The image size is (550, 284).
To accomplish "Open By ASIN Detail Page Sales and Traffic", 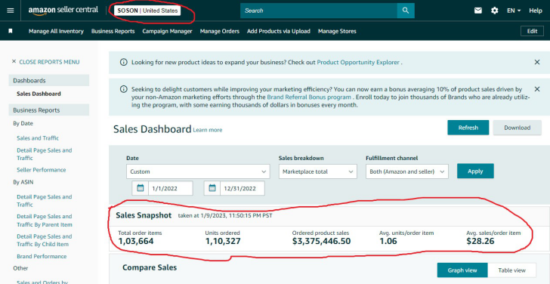I will point(44,201).
